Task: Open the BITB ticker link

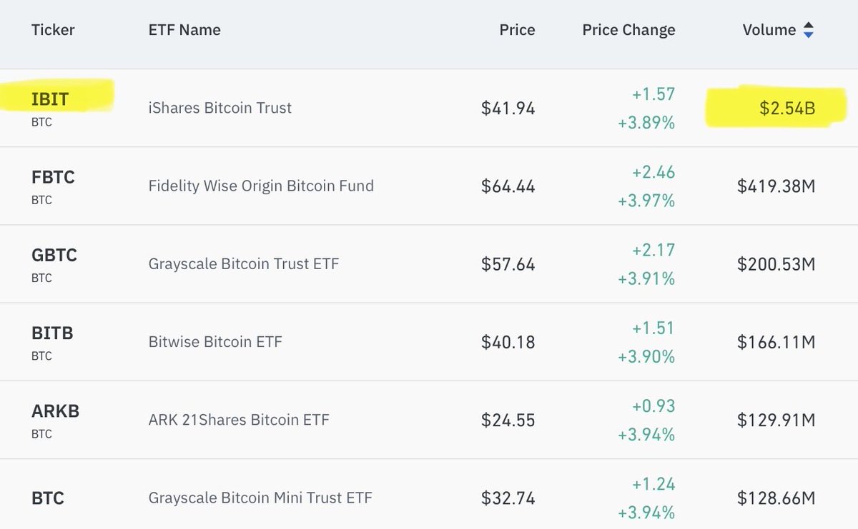Action: pos(52,333)
